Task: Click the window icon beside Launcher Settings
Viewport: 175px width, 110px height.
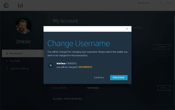Action: [7, 68]
